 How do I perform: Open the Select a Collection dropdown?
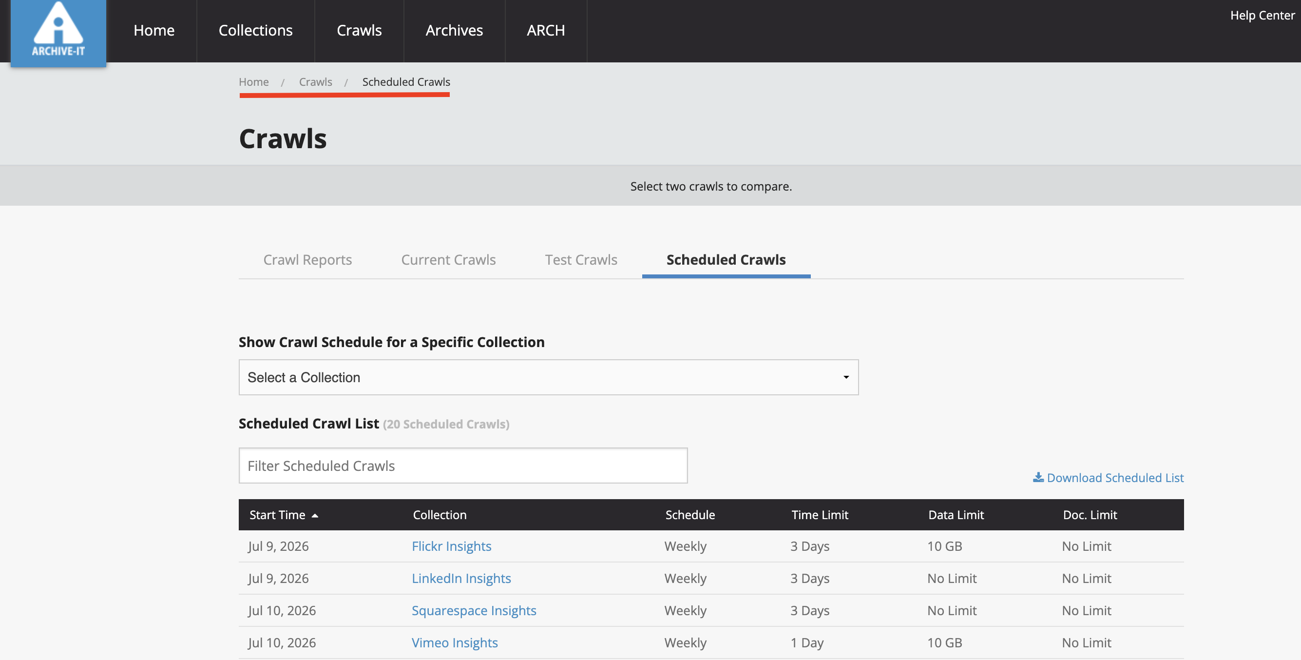pyautogui.click(x=549, y=377)
